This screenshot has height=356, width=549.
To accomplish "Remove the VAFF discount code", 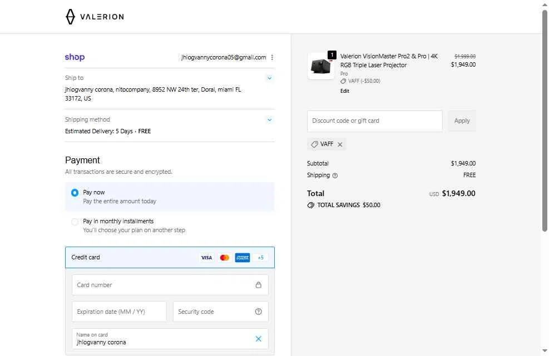I will (340, 144).
